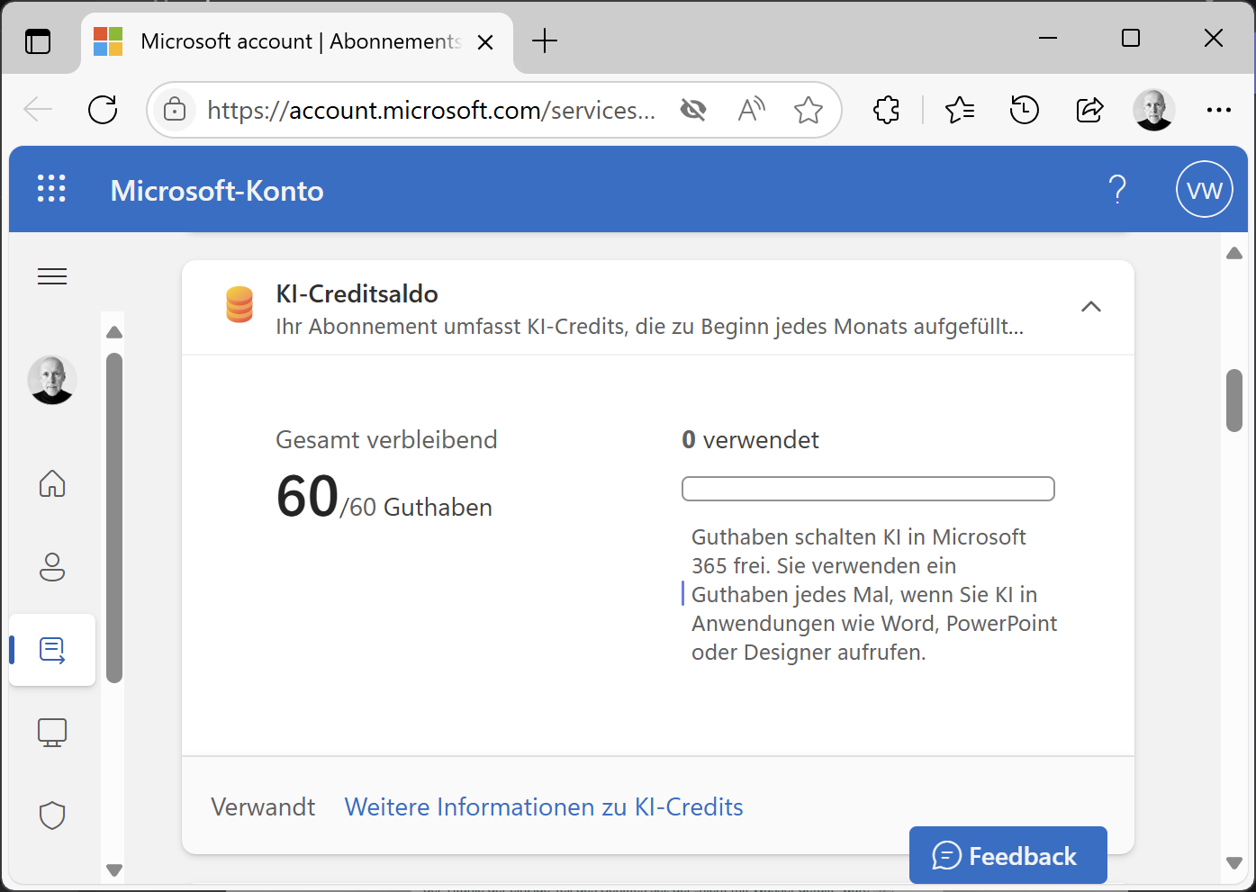The width and height of the screenshot is (1256, 892).
Task: Click the 'Verwandt' footer label
Action: coord(263,806)
